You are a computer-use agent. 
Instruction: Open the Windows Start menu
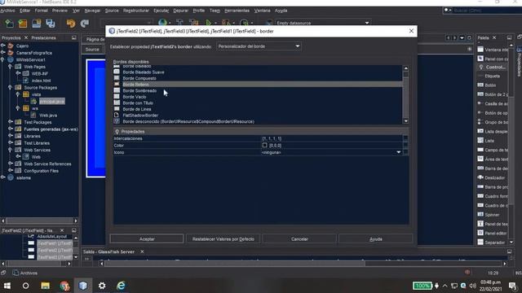tap(7, 286)
